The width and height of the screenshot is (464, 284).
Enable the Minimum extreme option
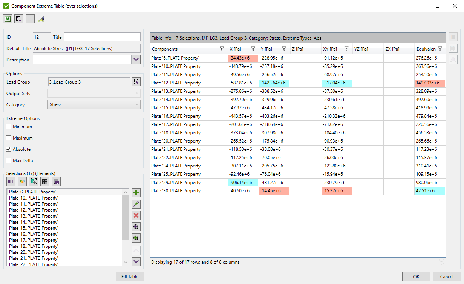tap(8, 127)
